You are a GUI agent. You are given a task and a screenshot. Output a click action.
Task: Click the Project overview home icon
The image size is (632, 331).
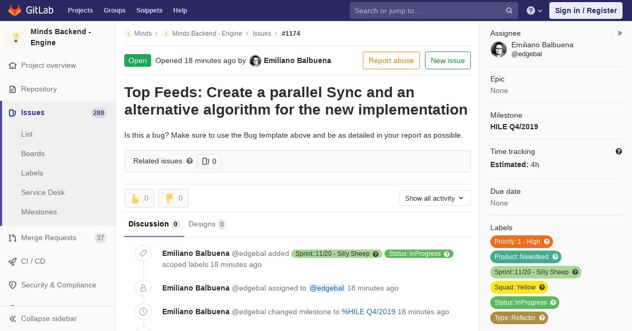tap(13, 66)
